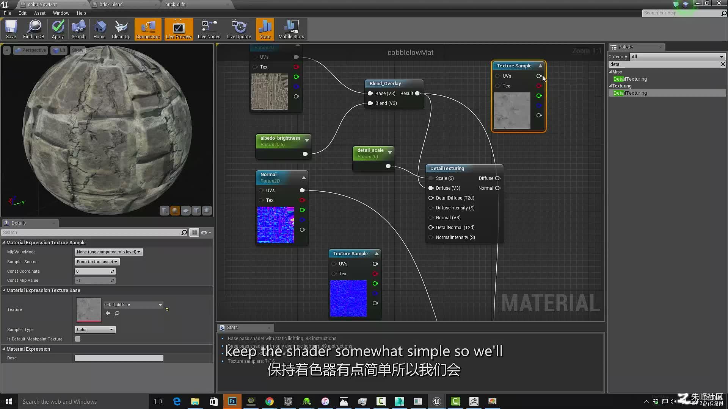Open viewport Show menu
728x409 pixels.
pyautogui.click(x=77, y=50)
